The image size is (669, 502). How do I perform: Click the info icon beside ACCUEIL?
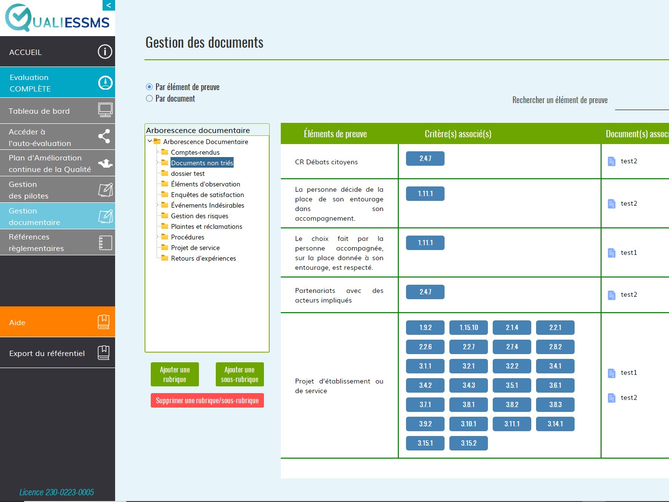[105, 52]
